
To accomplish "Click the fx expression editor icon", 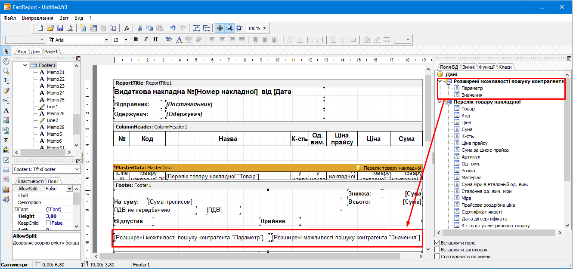I will pos(127,28).
